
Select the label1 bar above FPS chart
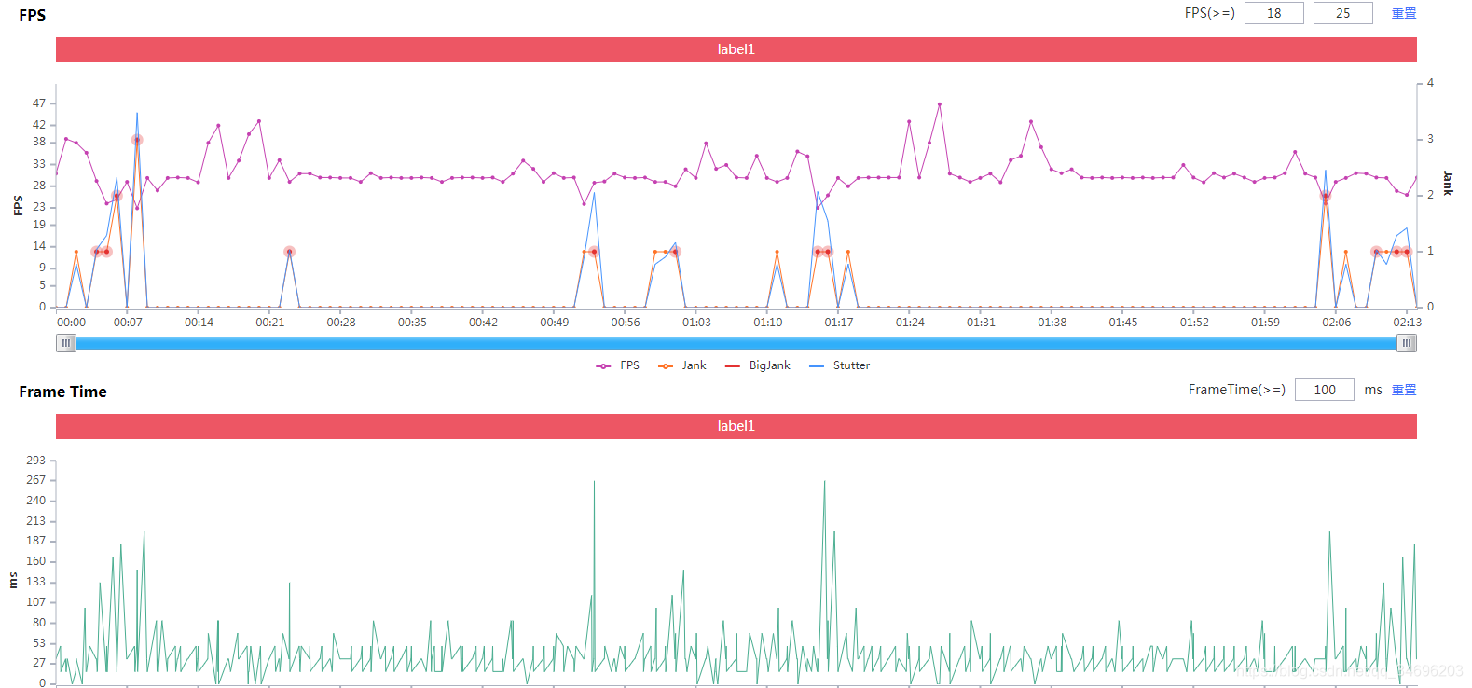point(736,49)
